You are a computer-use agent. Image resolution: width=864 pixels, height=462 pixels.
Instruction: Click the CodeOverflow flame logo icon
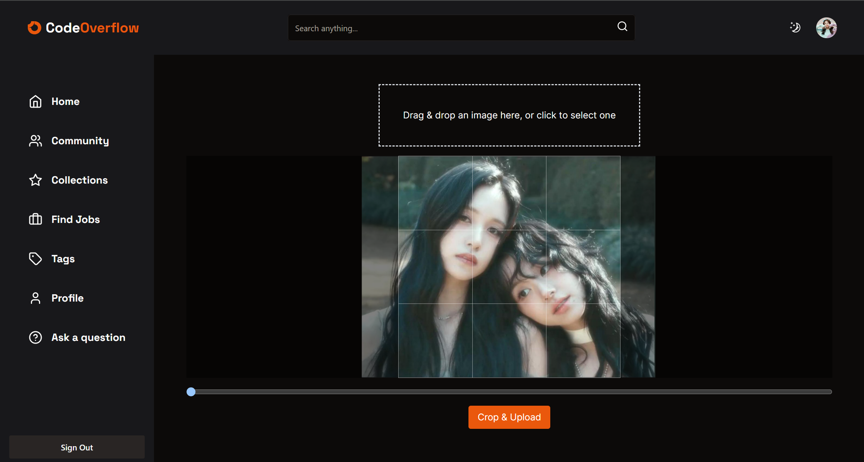point(34,28)
